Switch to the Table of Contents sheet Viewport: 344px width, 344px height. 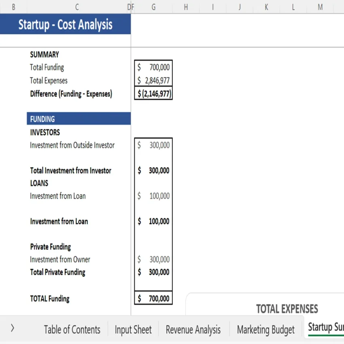(x=72, y=329)
